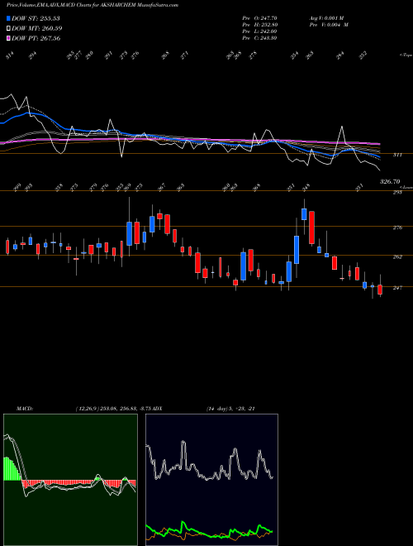This screenshot has height=546, width=413.
Task: Click the 326.70 price label
Action: 390,182
